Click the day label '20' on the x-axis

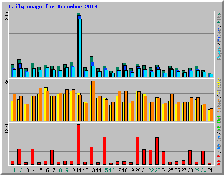[x=138, y=170]
